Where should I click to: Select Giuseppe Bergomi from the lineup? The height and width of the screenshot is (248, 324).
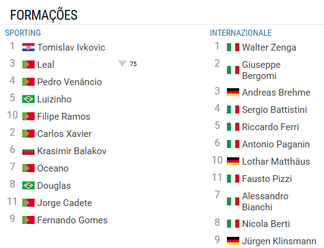(x=261, y=70)
